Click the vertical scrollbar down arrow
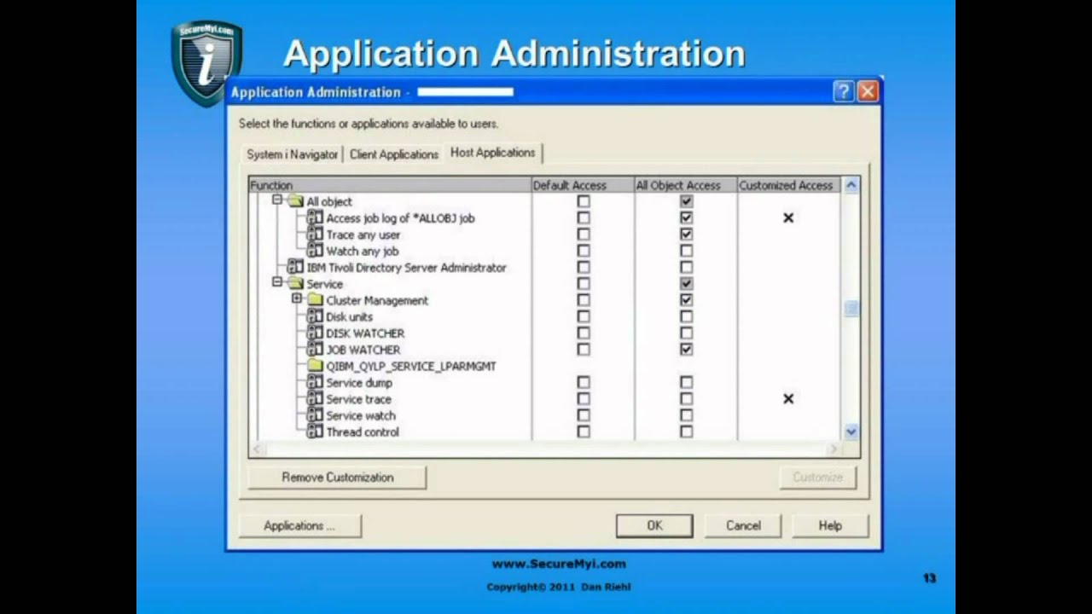1092x614 pixels. [851, 432]
